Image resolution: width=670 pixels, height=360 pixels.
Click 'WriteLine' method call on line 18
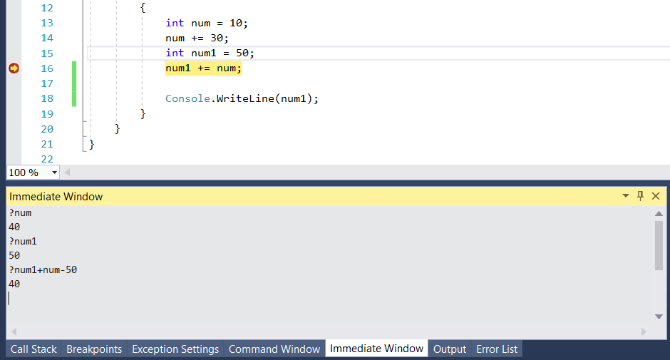tap(245, 98)
